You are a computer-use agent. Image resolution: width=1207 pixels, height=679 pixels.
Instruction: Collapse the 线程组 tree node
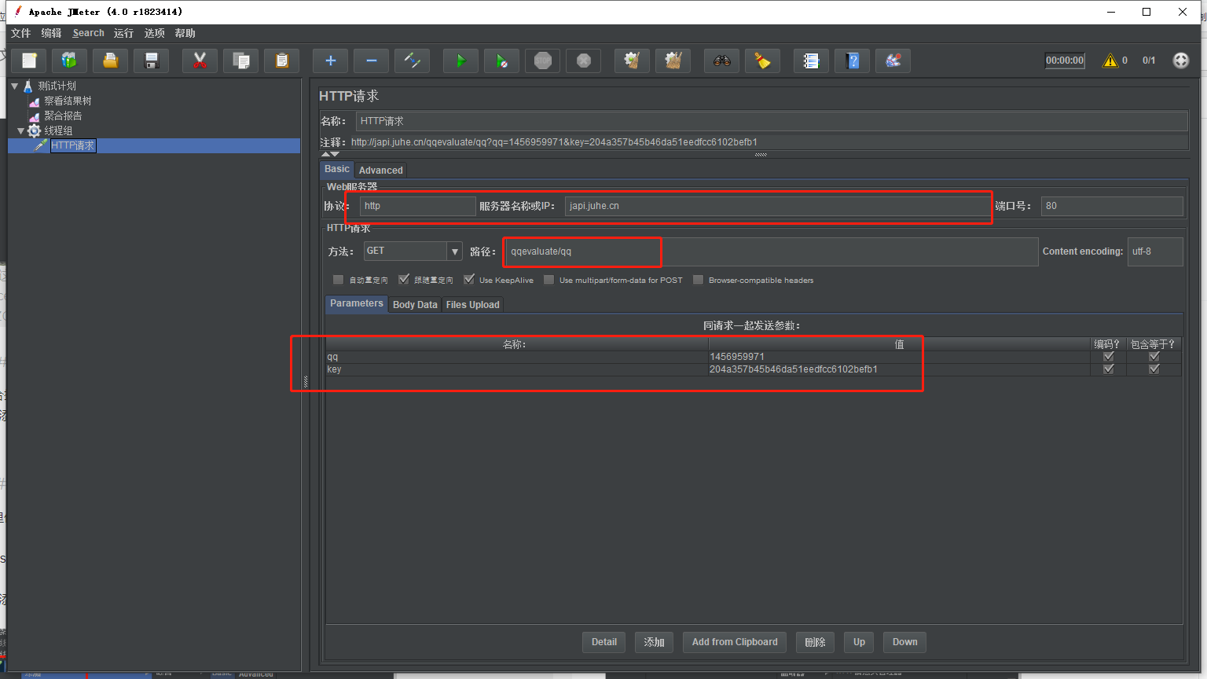pos(21,130)
